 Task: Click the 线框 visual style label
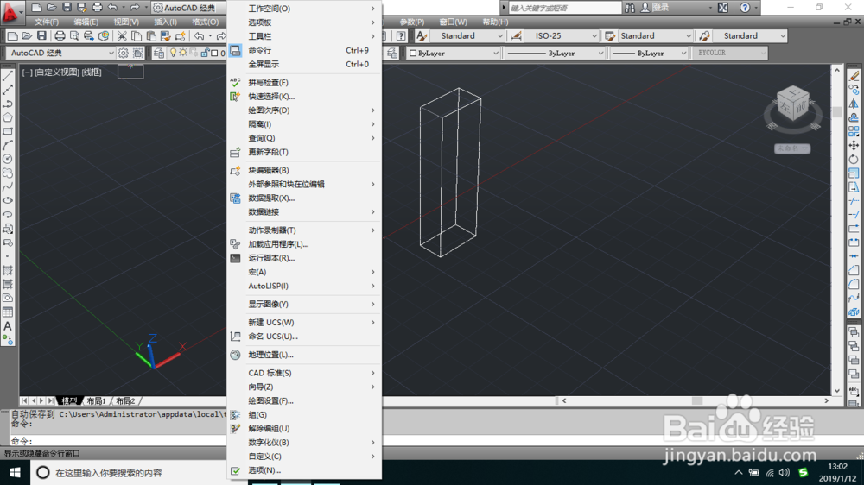92,72
